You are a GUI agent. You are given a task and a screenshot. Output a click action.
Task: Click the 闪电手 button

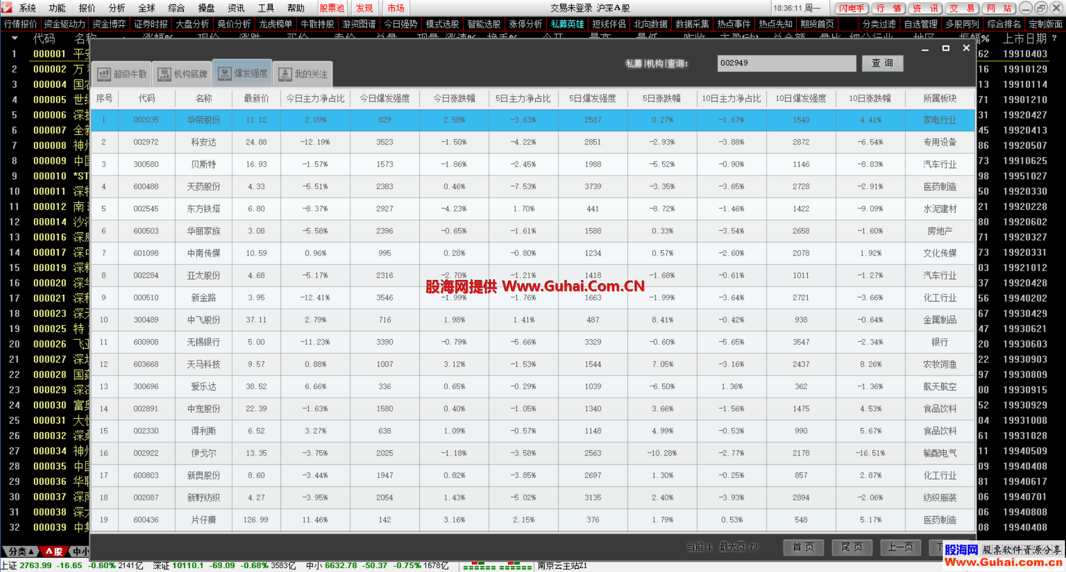point(852,8)
